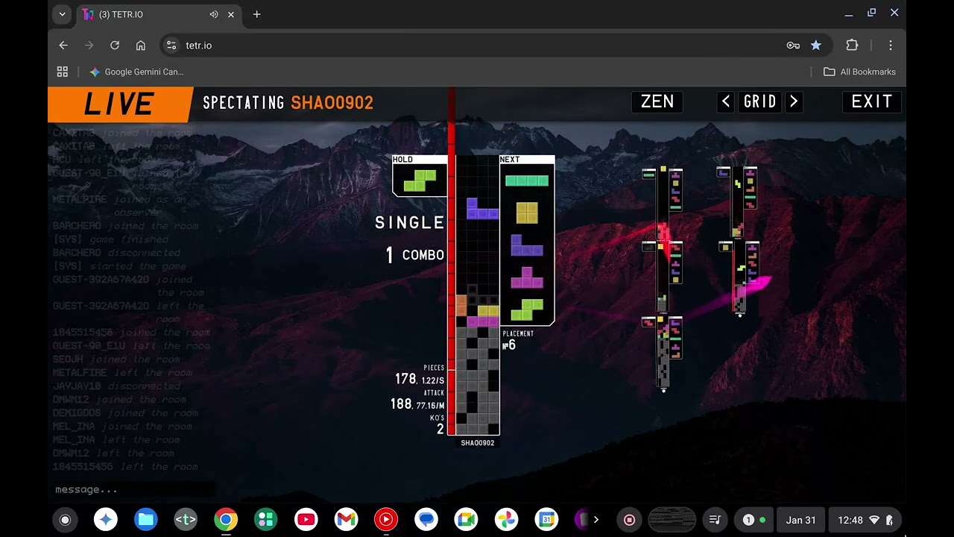Open the apps grid in bookmarks bar
Viewport: 954px width, 537px height.
tap(63, 72)
